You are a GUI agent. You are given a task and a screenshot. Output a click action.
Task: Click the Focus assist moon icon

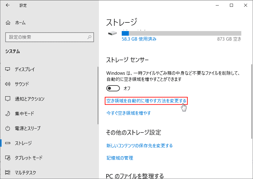pyautogui.click(x=8, y=113)
